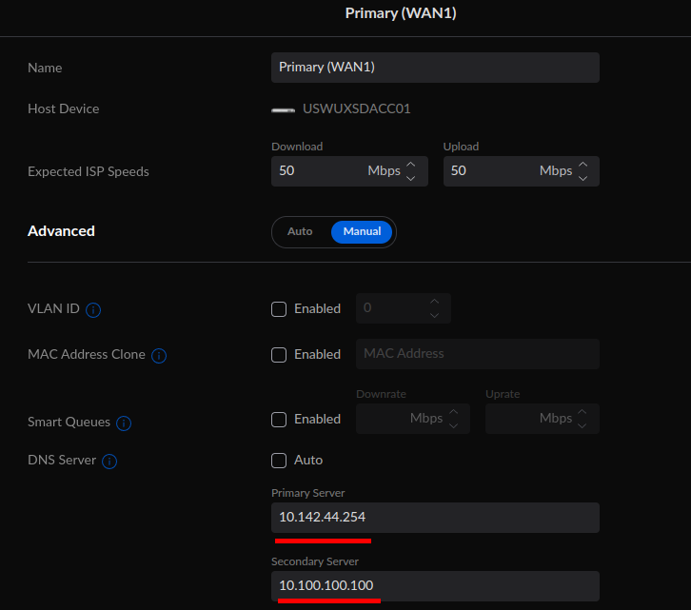Increase the Download speed with up arrow

click(411, 165)
